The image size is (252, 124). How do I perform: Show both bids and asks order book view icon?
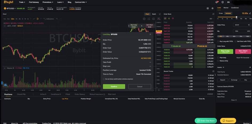click(165, 19)
